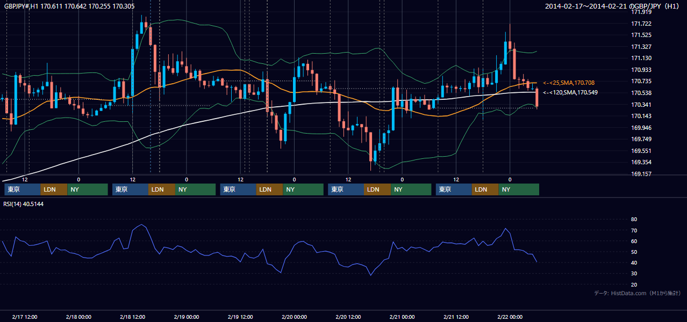
Task: Click the RSI(14) 40.5144 indicator label
Action: click(24, 204)
